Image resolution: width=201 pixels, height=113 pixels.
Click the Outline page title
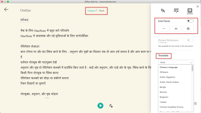click(x=25, y=10)
